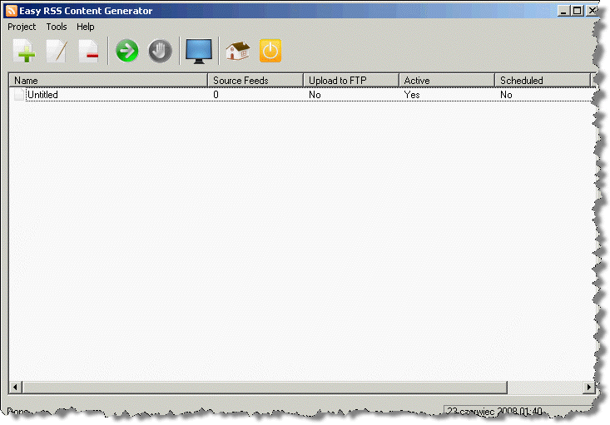Click the left arrow of horizontal scrollbar
This screenshot has width=610, height=425.
pos(15,387)
